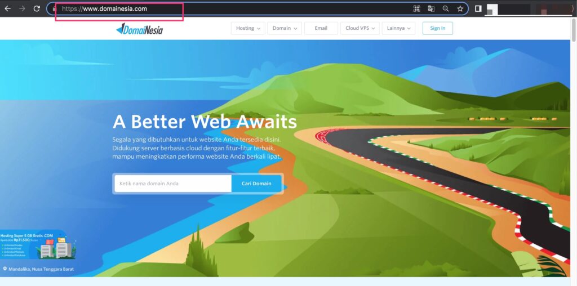Open the Hosting Super 5 GB promo banner
This screenshot has height=286, width=577.
(37, 245)
